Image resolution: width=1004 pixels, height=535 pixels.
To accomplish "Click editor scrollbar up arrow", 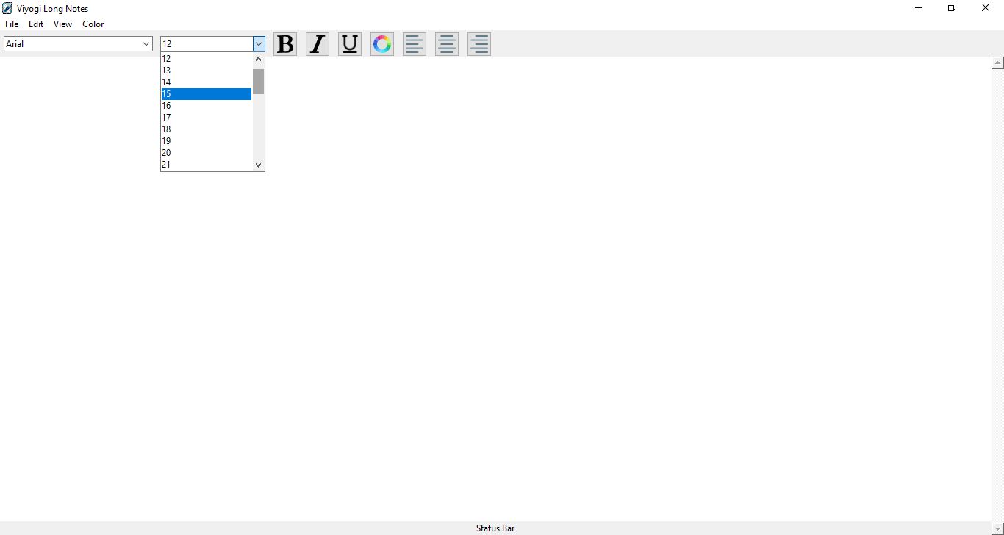I will coord(997,63).
